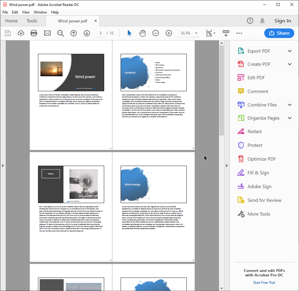Expand the Export PDF options
The height and width of the screenshot is (291, 299).
[x=289, y=51]
